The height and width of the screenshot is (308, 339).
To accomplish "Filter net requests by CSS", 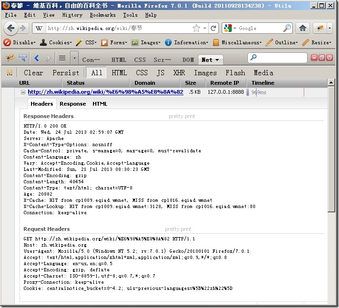I will pyautogui.click(x=142, y=73).
